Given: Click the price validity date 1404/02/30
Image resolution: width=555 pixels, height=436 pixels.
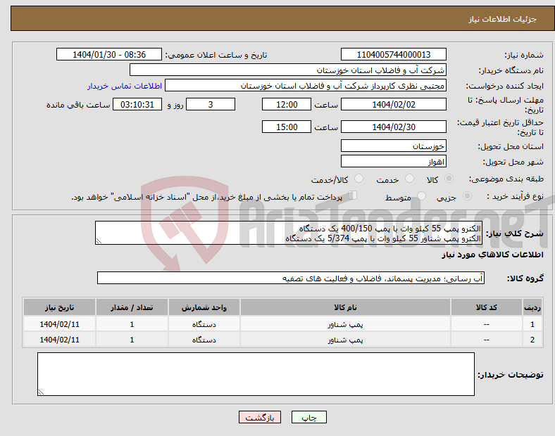Looking at the screenshot, I should [394, 127].
